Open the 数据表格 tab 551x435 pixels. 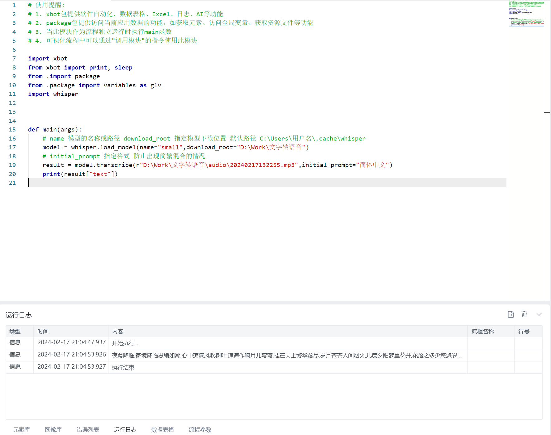click(162, 429)
